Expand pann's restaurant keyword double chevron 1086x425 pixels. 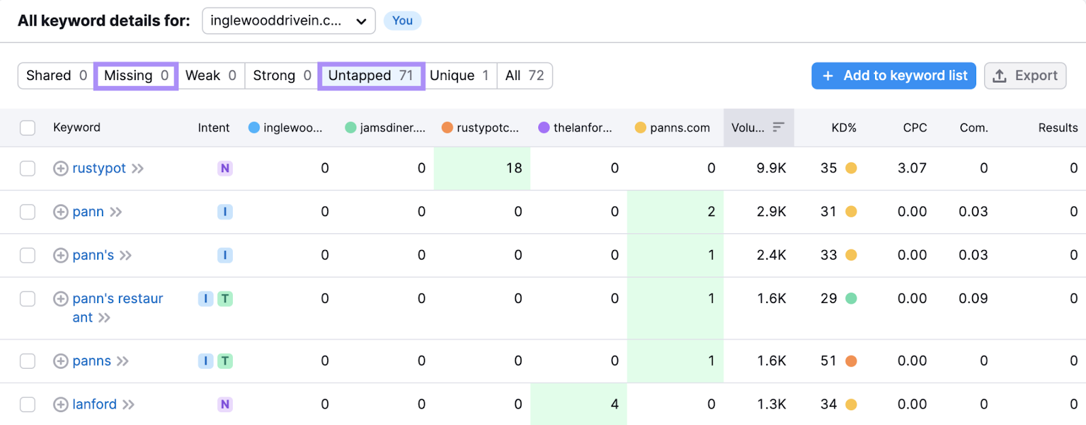click(104, 318)
